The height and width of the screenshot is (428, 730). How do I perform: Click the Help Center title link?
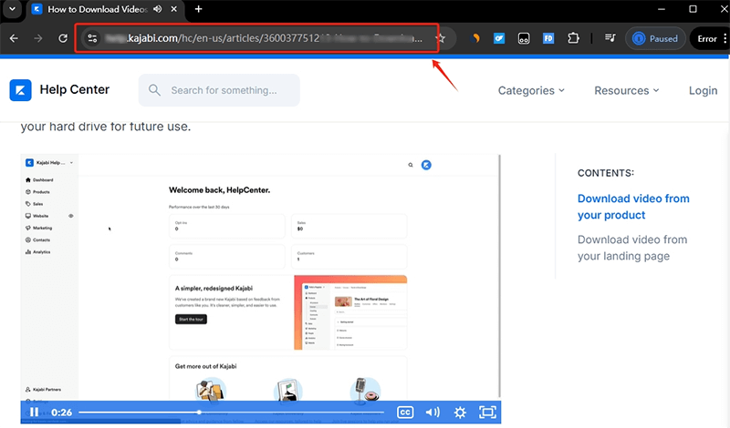tap(75, 89)
